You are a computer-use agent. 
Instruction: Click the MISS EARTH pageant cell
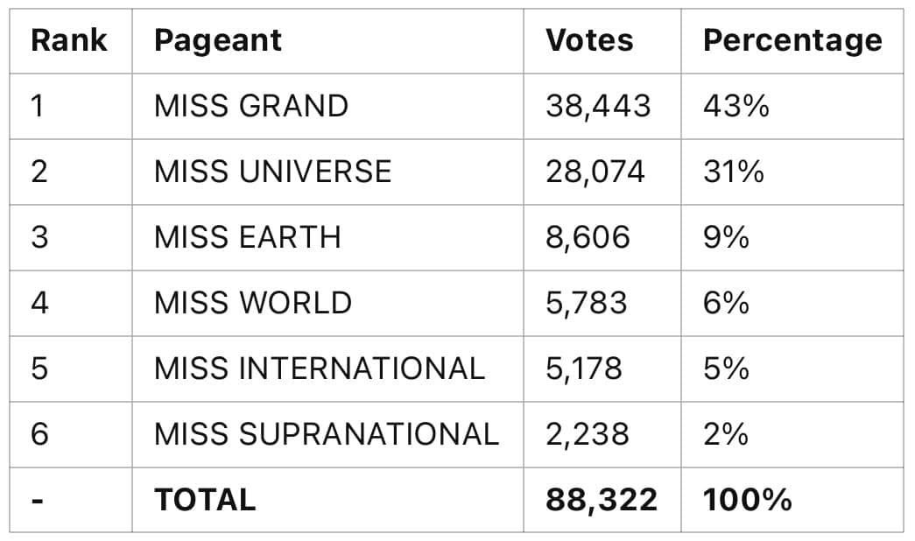pos(247,237)
